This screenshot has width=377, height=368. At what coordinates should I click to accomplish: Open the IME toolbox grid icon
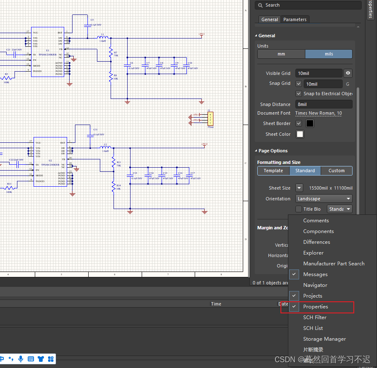pyautogui.click(x=51, y=358)
